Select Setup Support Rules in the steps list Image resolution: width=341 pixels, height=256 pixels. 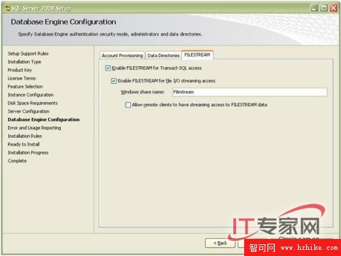click(x=28, y=54)
